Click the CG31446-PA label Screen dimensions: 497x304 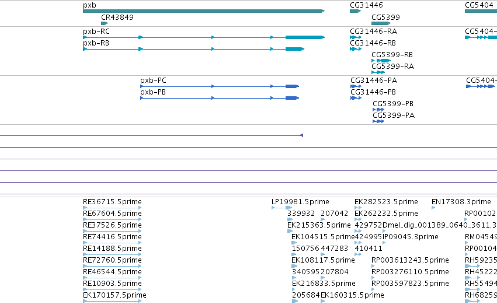tap(374, 81)
